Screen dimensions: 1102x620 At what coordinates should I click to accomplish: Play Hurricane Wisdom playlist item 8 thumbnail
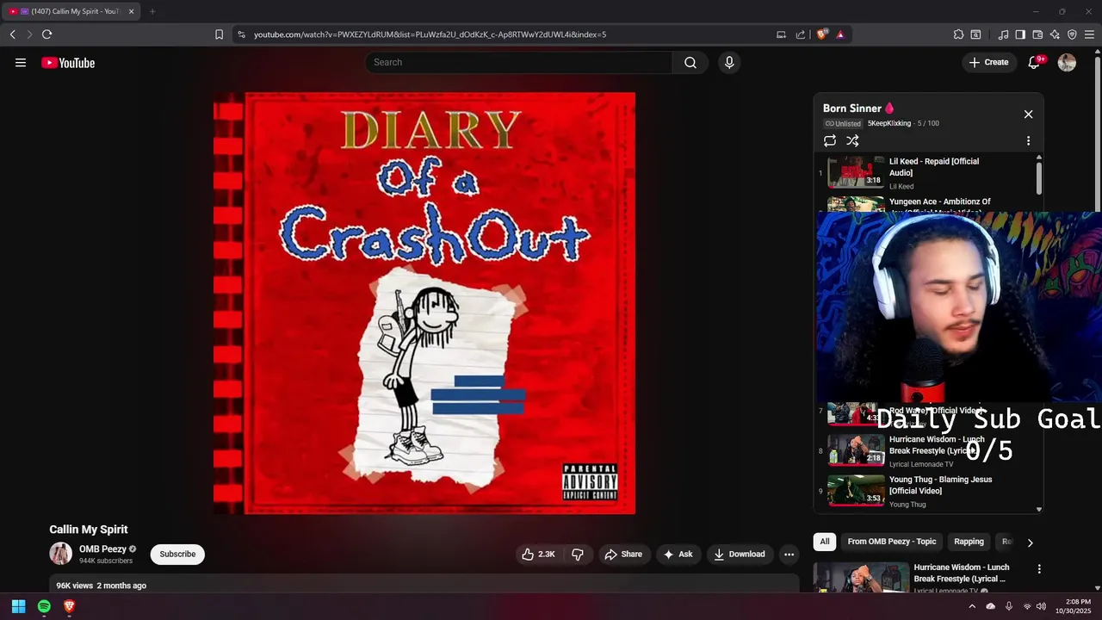[856, 449]
